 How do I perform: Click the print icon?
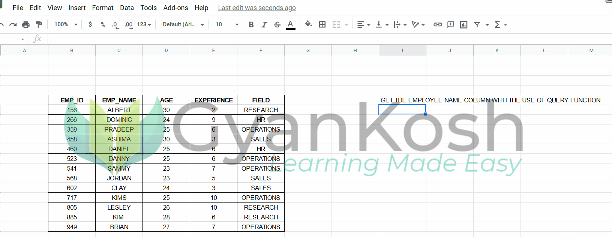(25, 24)
